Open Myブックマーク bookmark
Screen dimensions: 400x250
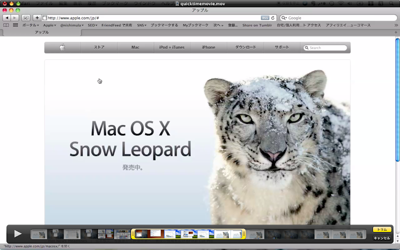point(195,25)
